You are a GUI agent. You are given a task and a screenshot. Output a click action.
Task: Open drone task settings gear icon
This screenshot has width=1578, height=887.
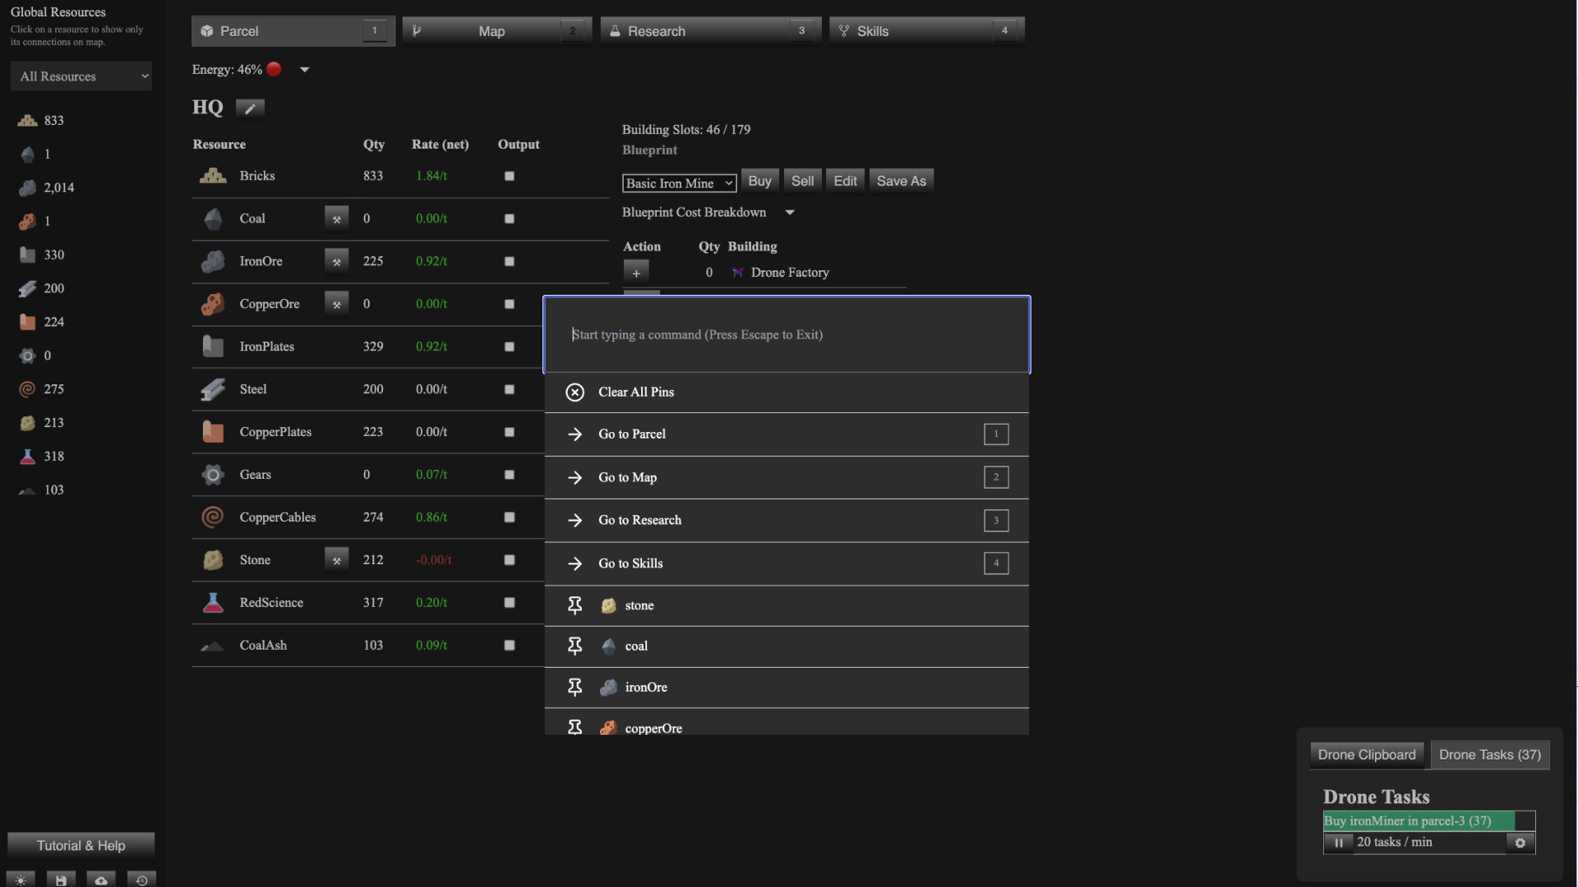point(1520,843)
